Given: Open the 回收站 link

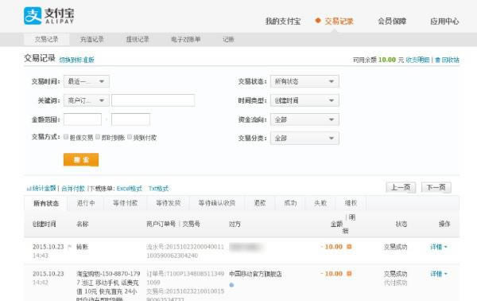Looking at the screenshot, I should pos(450,60).
